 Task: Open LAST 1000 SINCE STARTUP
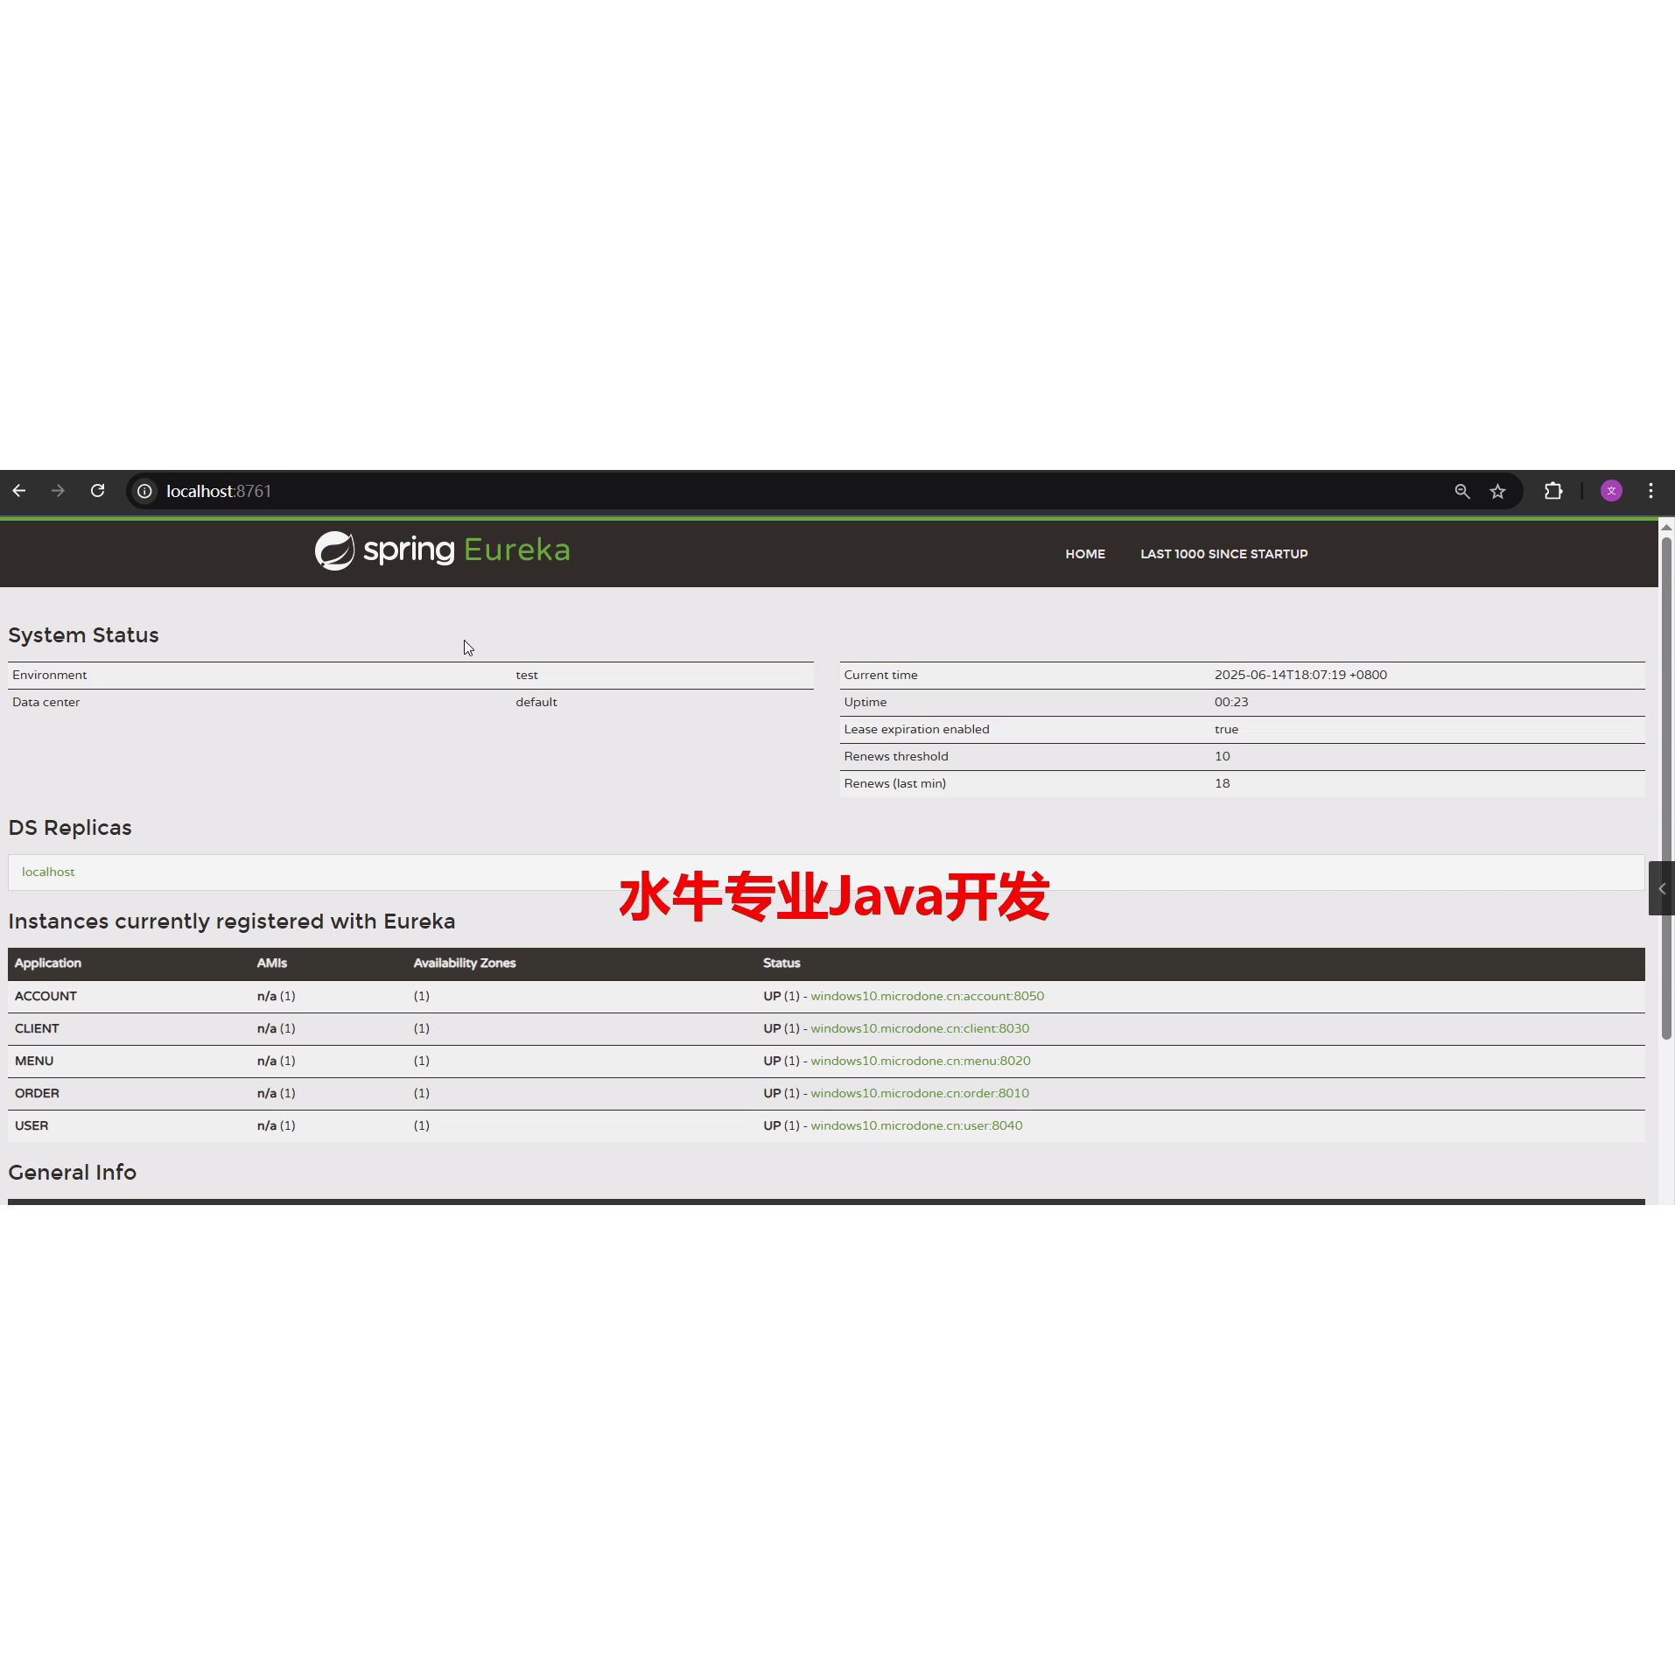(x=1223, y=554)
